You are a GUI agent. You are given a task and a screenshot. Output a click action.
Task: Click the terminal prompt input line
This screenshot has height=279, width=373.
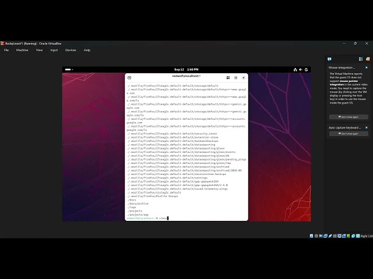click(186, 218)
